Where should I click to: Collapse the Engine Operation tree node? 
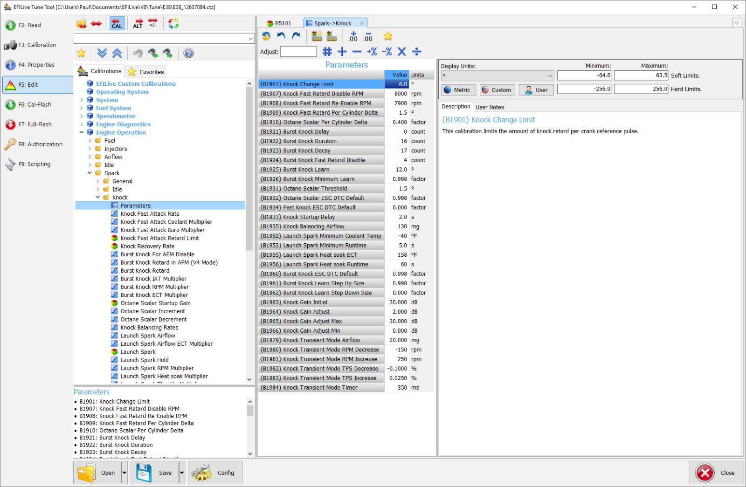pos(82,132)
